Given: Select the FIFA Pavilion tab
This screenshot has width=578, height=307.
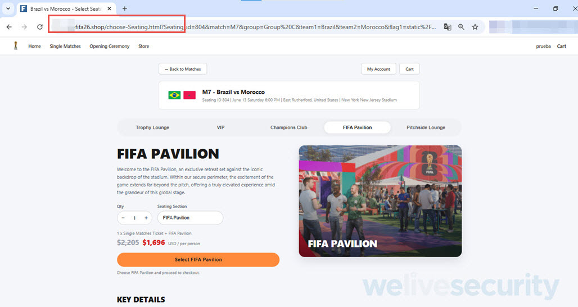Looking at the screenshot, I should [357, 127].
